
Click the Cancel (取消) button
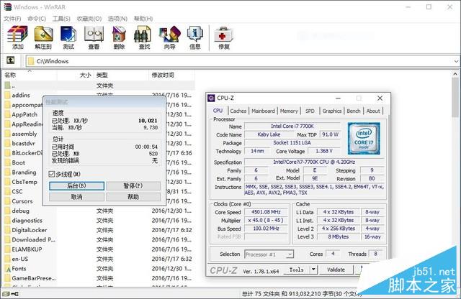tap(76, 197)
